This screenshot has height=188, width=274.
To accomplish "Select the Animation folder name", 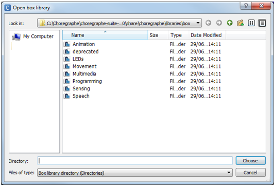I will coord(84,44).
